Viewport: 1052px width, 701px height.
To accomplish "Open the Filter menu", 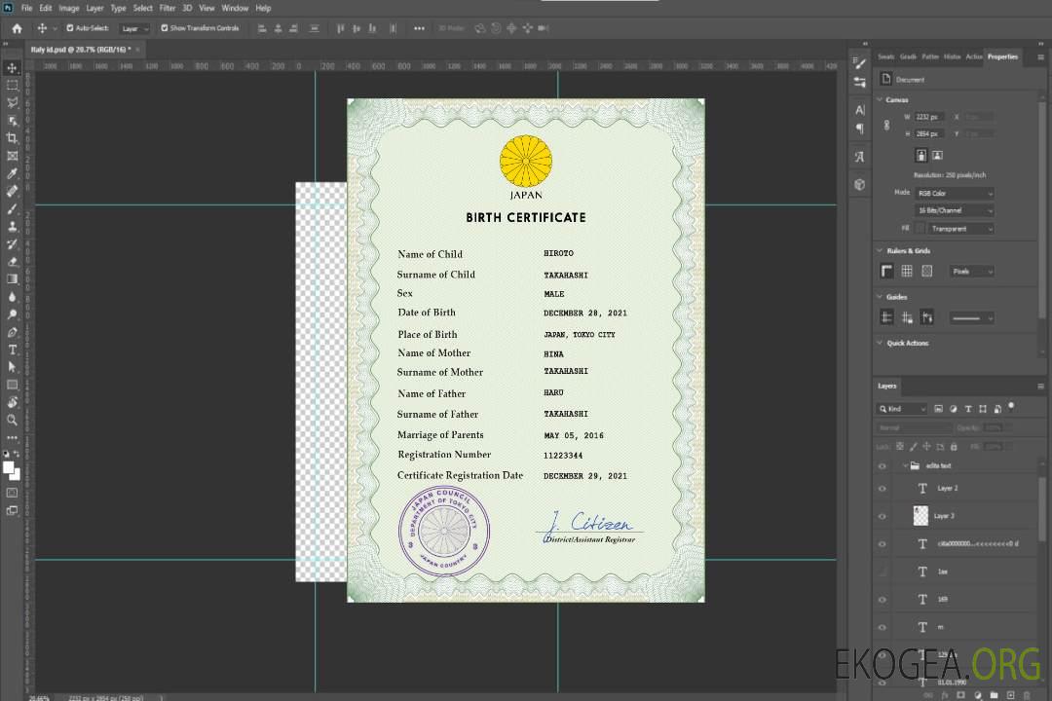I will coord(168,8).
